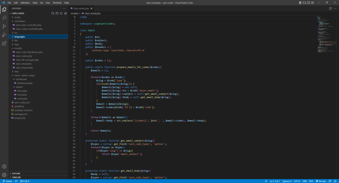Collapse all folders in Explorer
Screen dimensions: 339x183
tap(66, 13)
